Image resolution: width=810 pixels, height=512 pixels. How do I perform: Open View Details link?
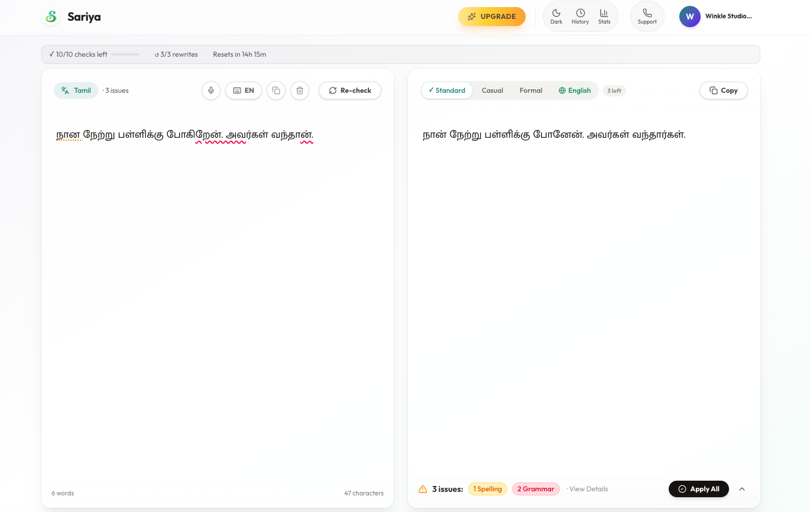588,489
